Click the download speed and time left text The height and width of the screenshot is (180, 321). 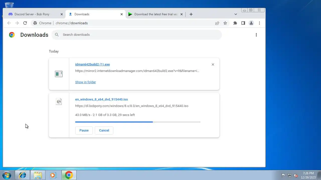pos(105,115)
